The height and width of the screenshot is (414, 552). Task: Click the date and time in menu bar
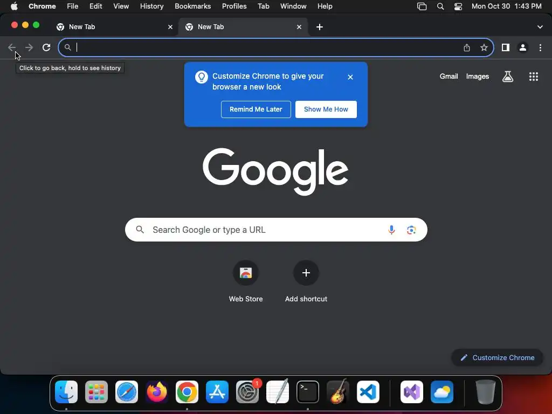[507, 6]
